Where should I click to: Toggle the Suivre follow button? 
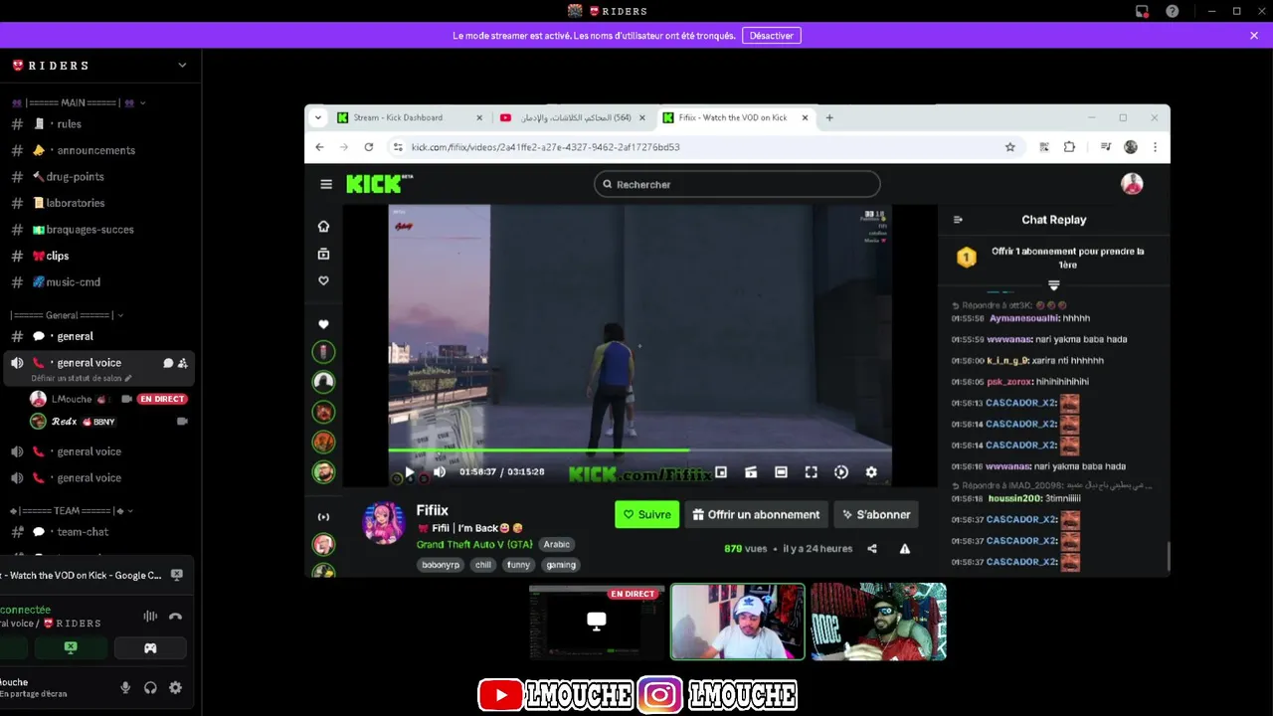(x=646, y=514)
